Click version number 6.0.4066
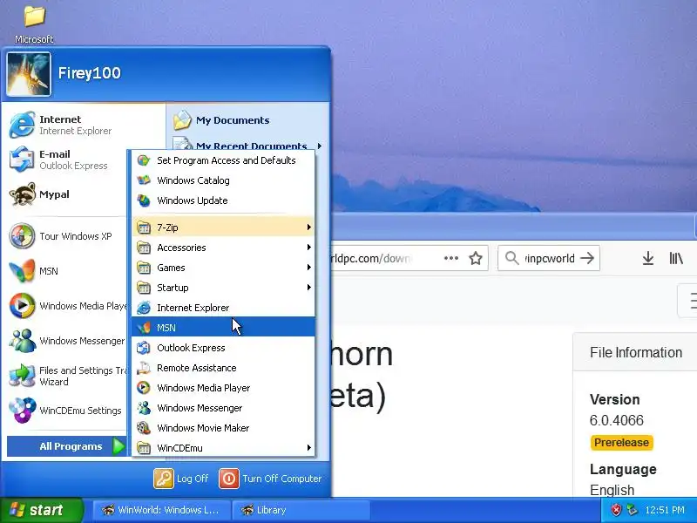The height and width of the screenshot is (523, 697). (x=617, y=420)
